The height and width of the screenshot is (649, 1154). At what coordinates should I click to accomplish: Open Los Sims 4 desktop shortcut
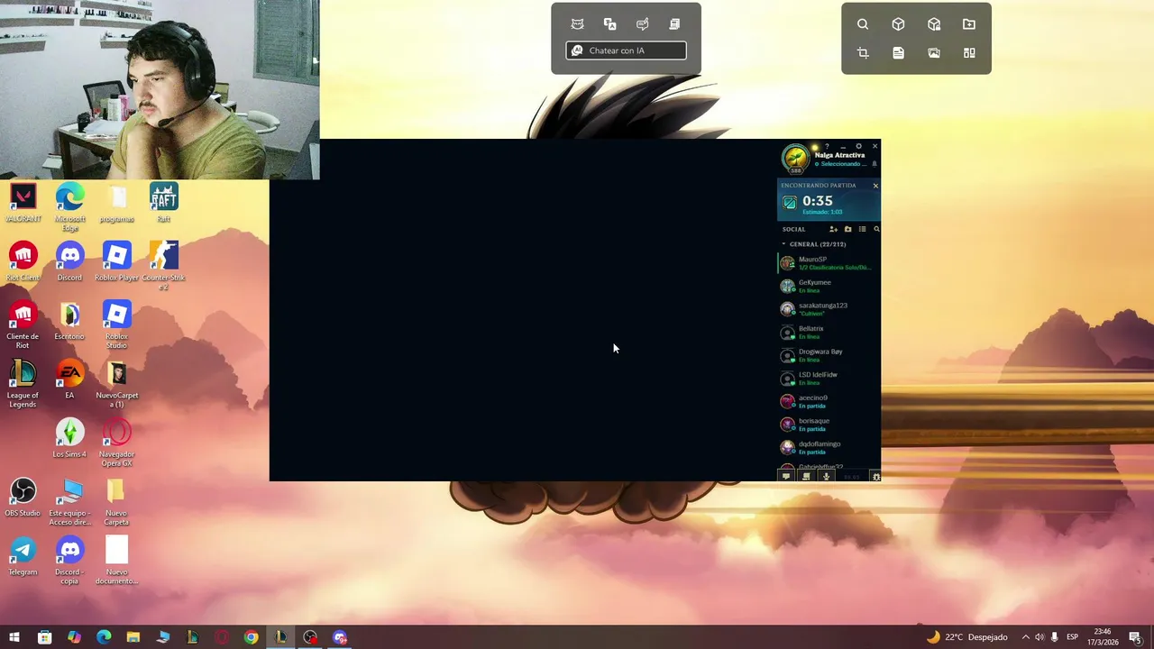click(69, 438)
